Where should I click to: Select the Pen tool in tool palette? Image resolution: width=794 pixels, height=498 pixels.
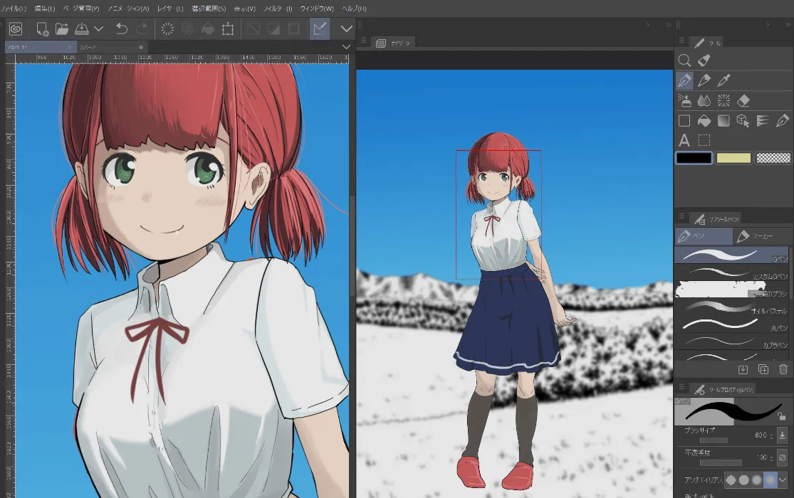click(684, 80)
